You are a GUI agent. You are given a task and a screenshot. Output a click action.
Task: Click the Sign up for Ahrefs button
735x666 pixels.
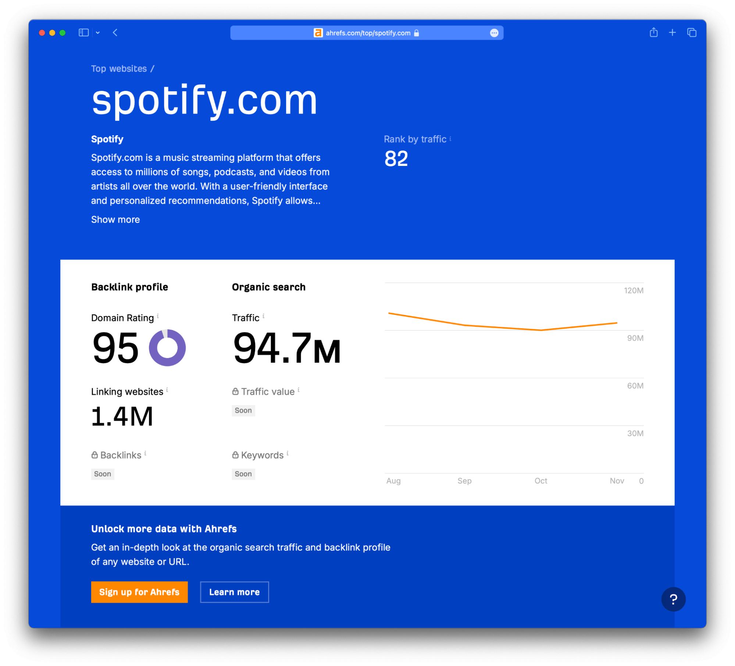pyautogui.click(x=139, y=592)
